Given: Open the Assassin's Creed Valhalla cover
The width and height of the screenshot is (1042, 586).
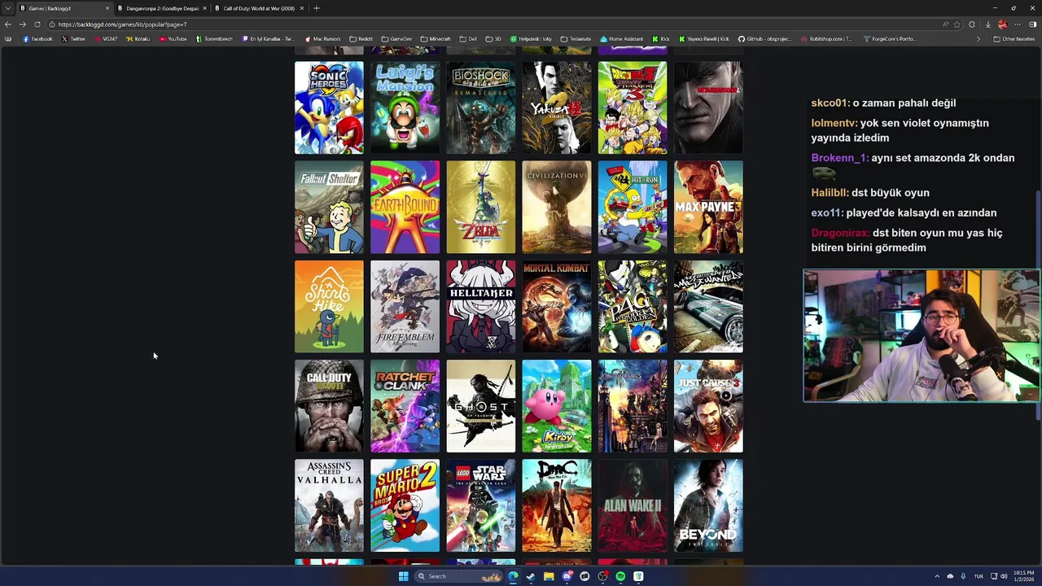Looking at the screenshot, I should pos(329,505).
